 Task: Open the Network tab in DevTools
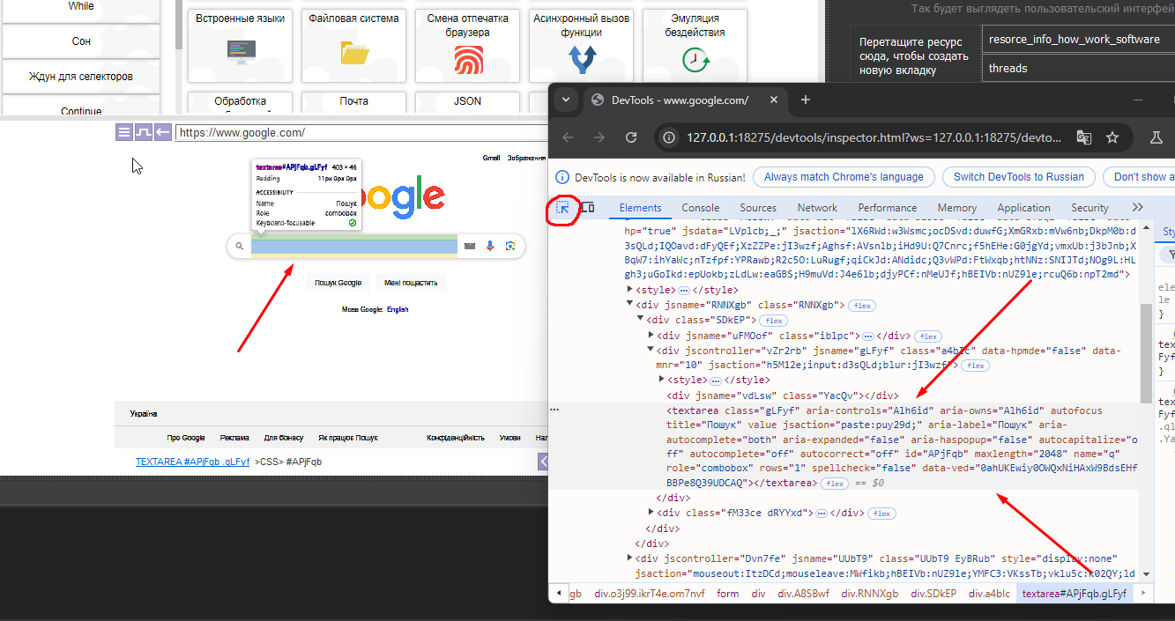click(x=816, y=208)
